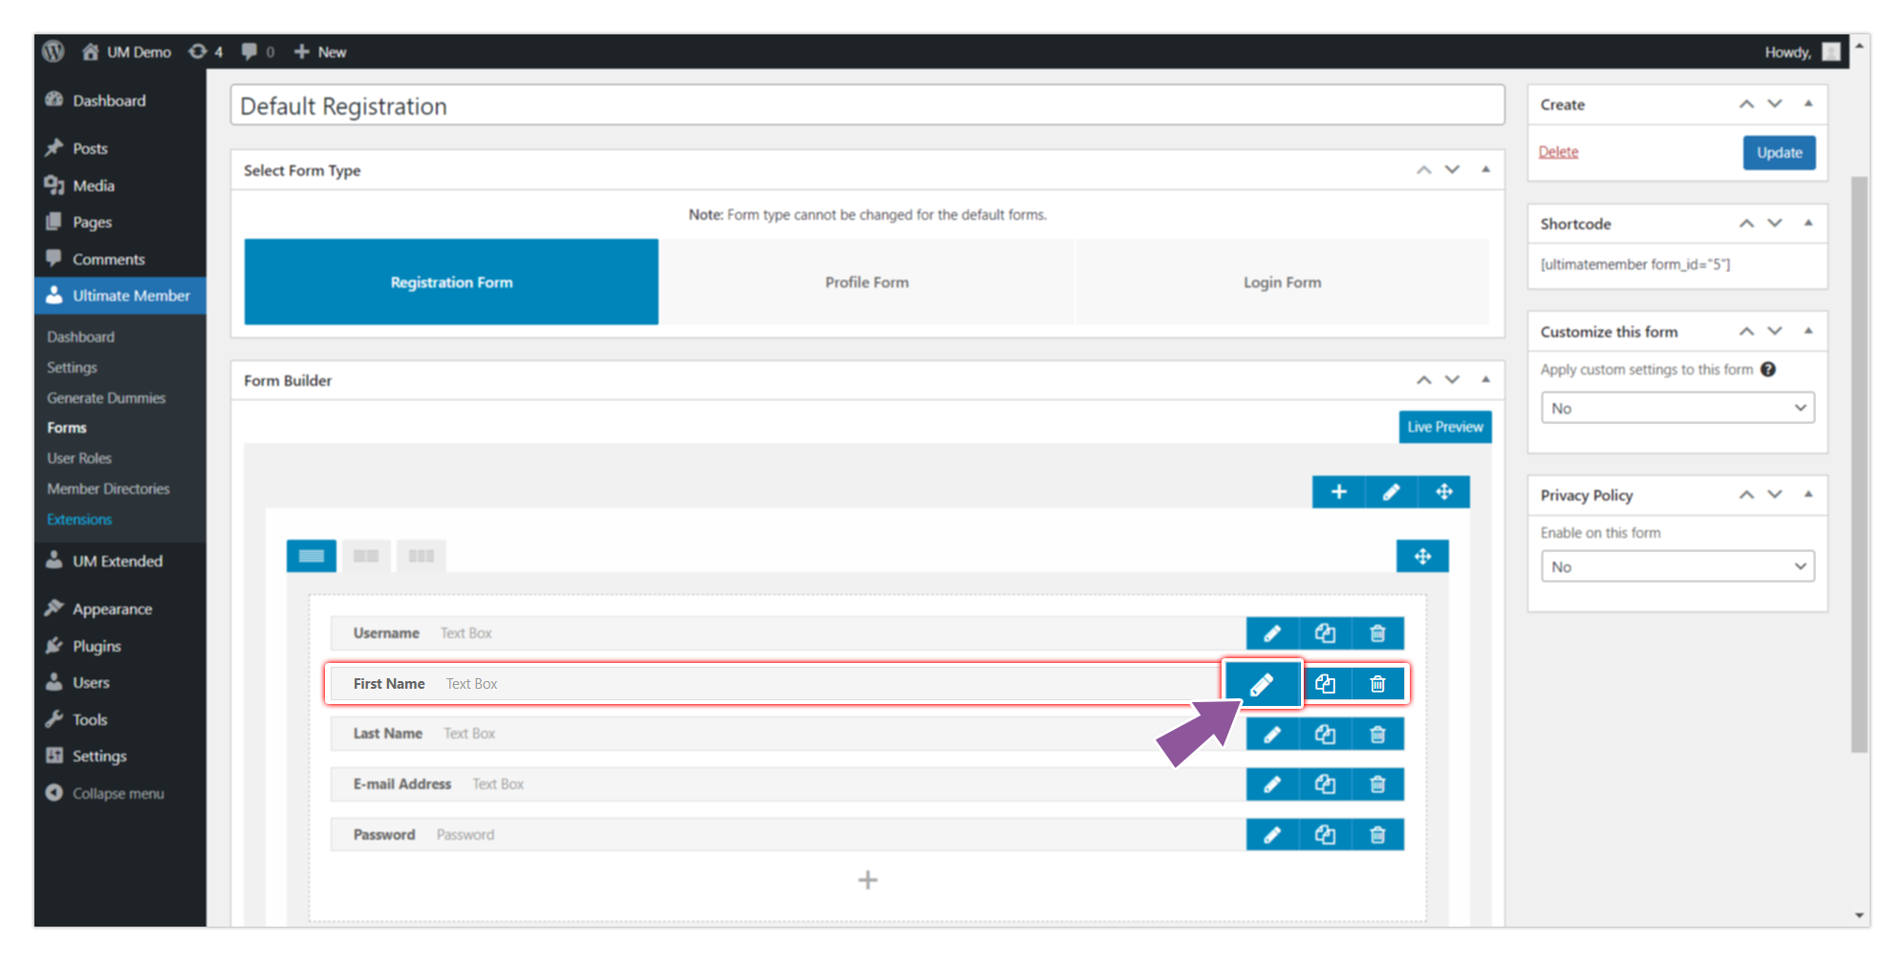
Task: Delete the First Name field
Action: pyautogui.click(x=1377, y=684)
